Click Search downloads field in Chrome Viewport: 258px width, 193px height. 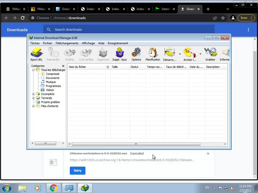coord(129,30)
